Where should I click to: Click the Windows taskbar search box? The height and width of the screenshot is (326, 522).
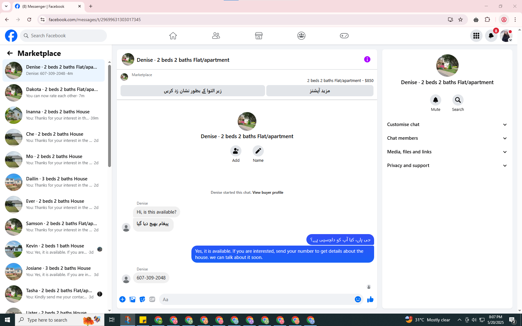pos(59,320)
